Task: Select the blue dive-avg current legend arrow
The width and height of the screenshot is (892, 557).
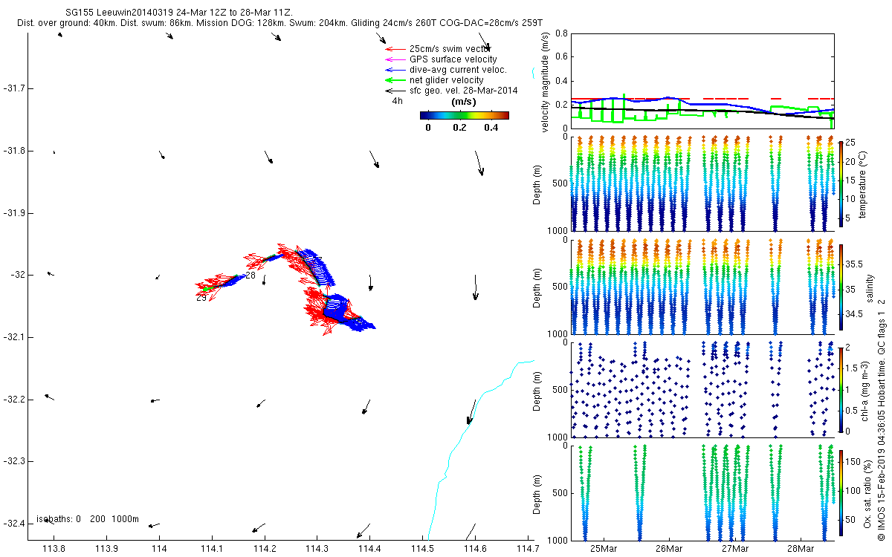Action: coord(392,70)
